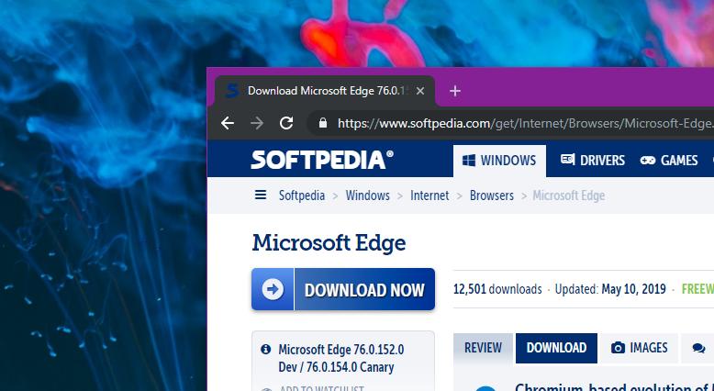Navigate to Internet breadcrumb
Image resolution: width=714 pixels, height=391 pixels.
430,195
